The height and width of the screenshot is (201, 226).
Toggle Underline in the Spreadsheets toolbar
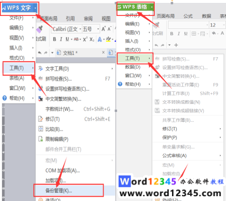point(186,34)
